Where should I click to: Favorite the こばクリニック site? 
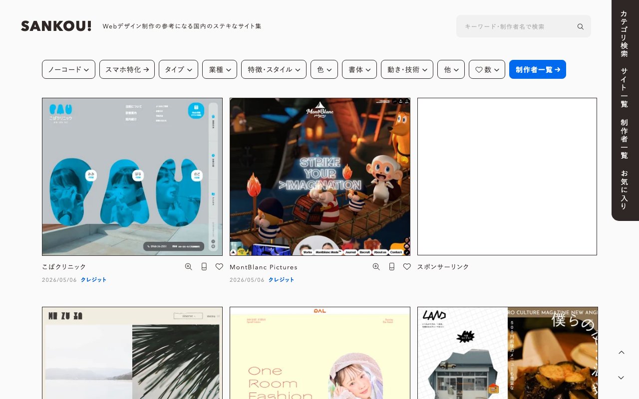click(219, 267)
